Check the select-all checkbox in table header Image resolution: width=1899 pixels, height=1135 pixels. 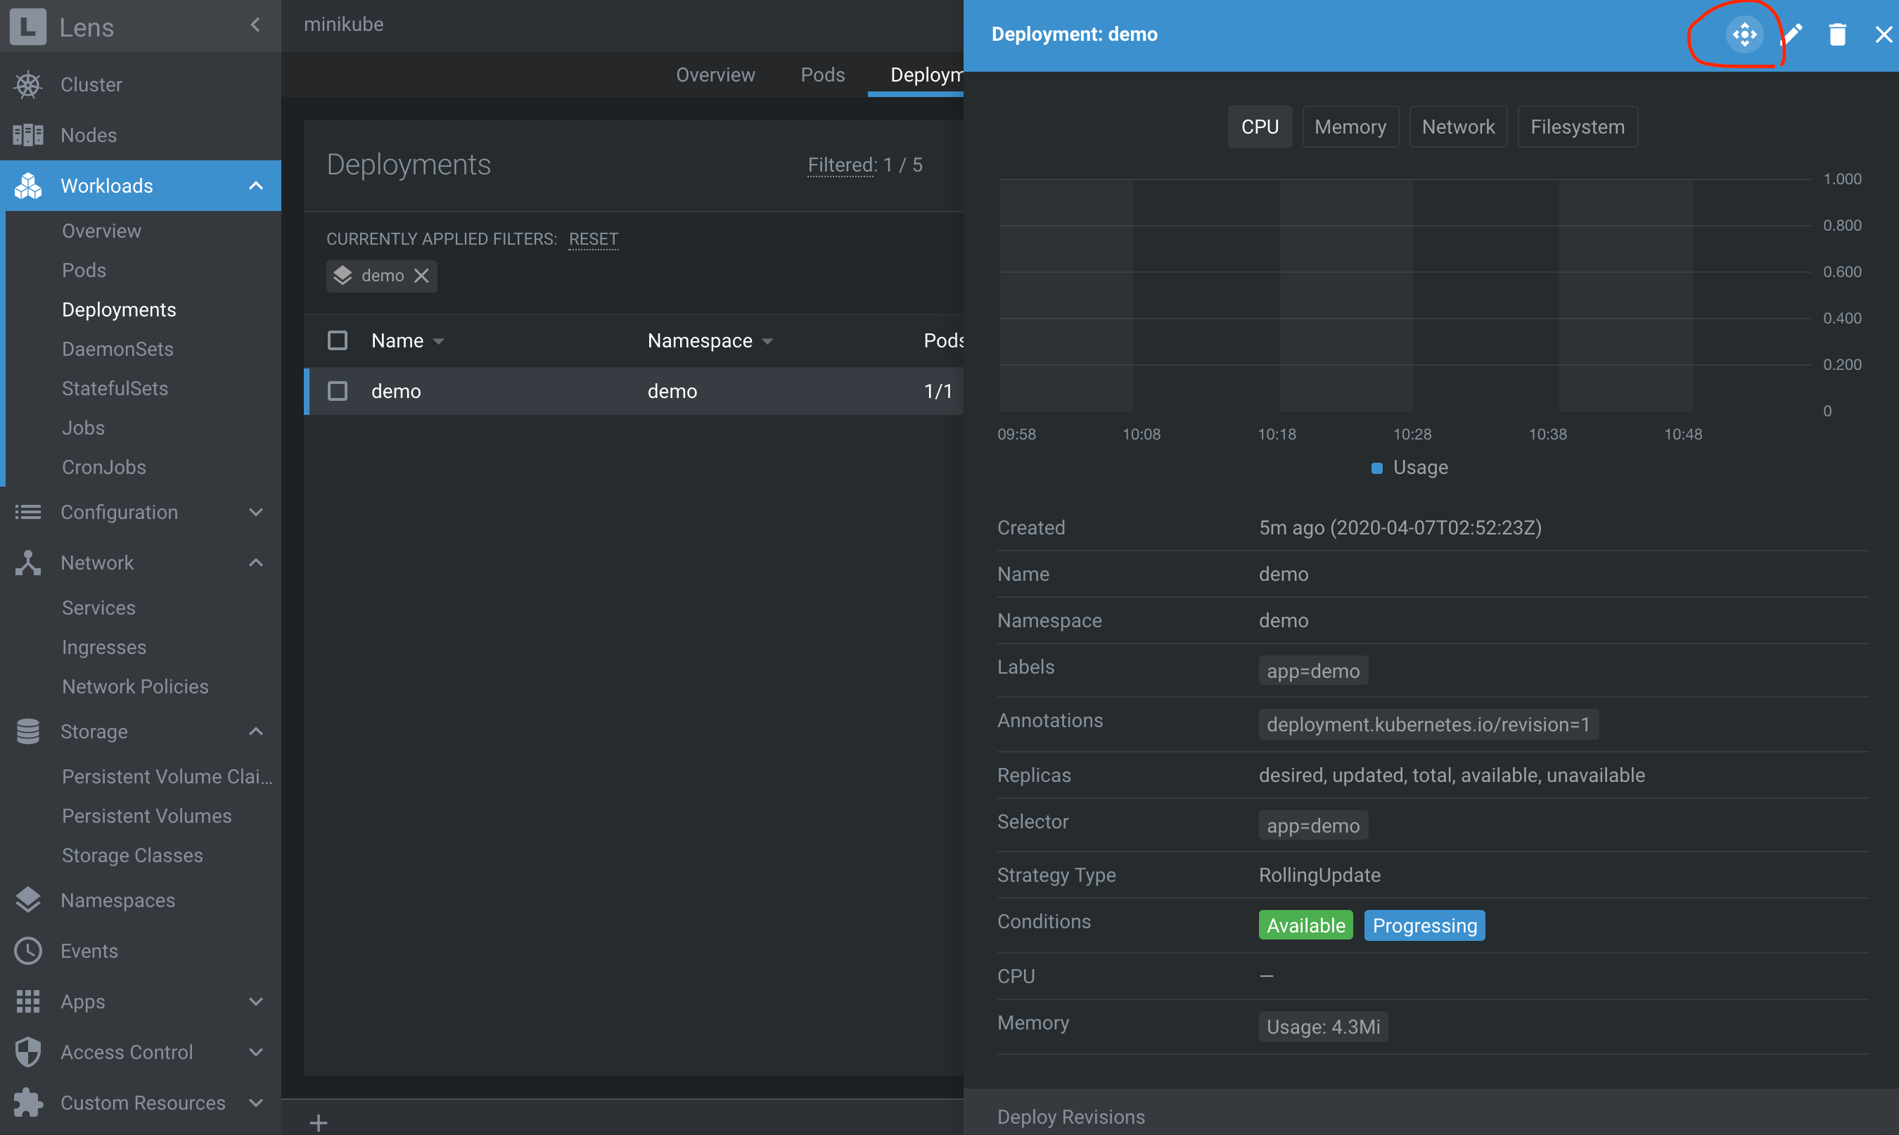pos(338,340)
